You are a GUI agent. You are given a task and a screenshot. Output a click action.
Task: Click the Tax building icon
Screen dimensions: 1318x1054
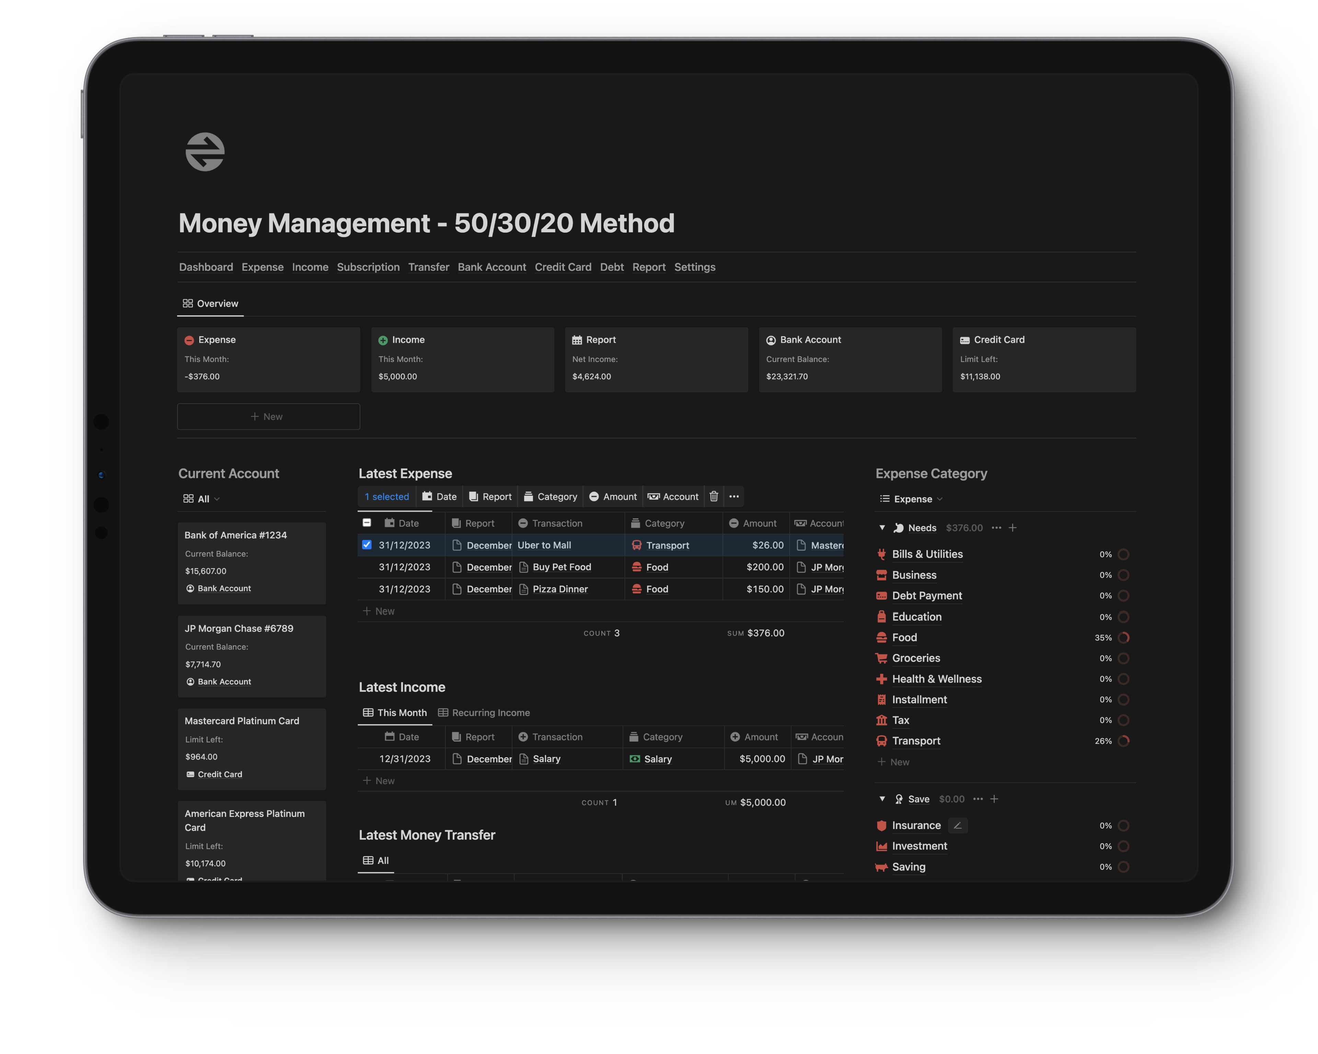click(881, 721)
